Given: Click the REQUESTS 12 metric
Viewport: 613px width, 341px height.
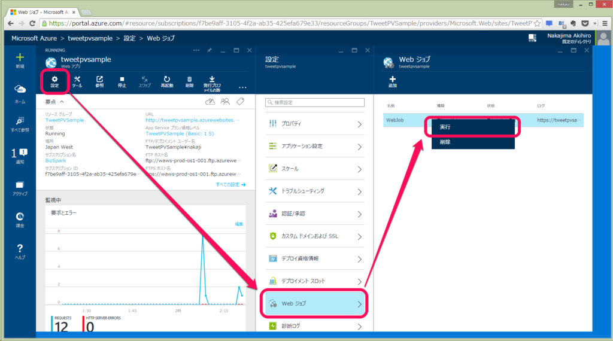Looking at the screenshot, I should click(x=62, y=324).
